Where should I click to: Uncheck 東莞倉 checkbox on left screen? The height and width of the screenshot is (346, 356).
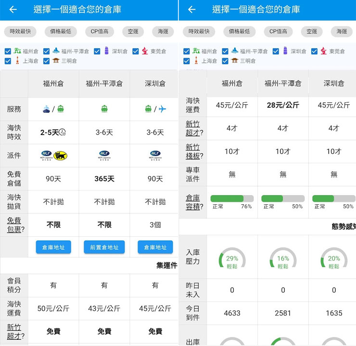click(136, 51)
